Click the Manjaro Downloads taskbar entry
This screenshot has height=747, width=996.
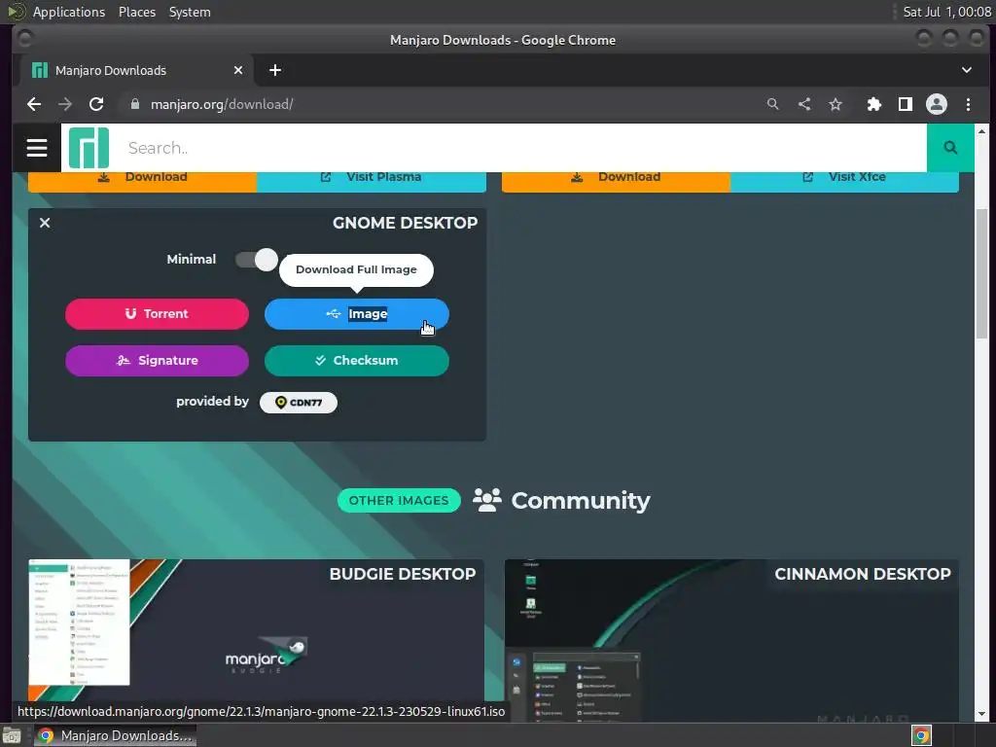coord(115,735)
